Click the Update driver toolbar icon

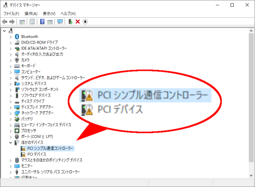(70, 22)
